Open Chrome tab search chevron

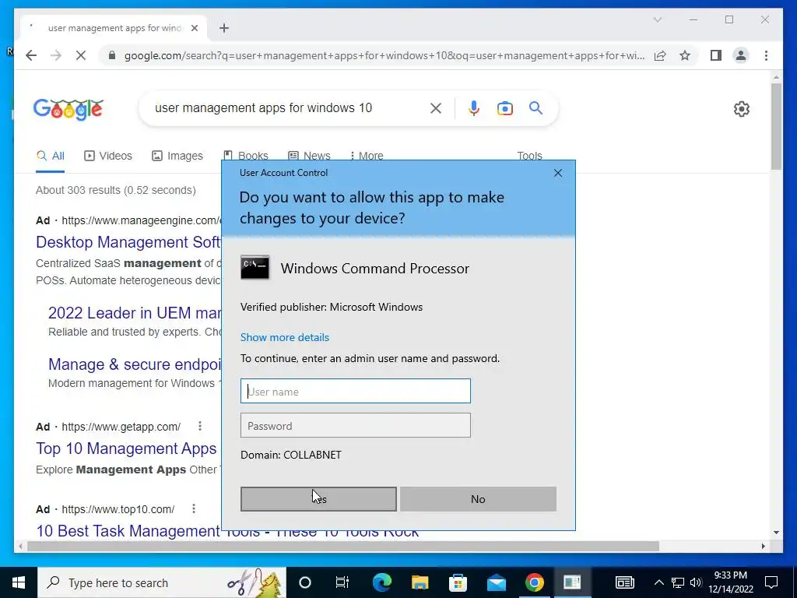(657, 19)
